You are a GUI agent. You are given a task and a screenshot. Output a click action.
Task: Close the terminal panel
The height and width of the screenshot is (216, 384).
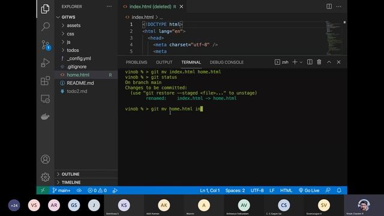(x=338, y=62)
